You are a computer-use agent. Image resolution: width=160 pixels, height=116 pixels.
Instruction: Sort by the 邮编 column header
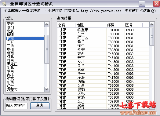tap(115, 25)
